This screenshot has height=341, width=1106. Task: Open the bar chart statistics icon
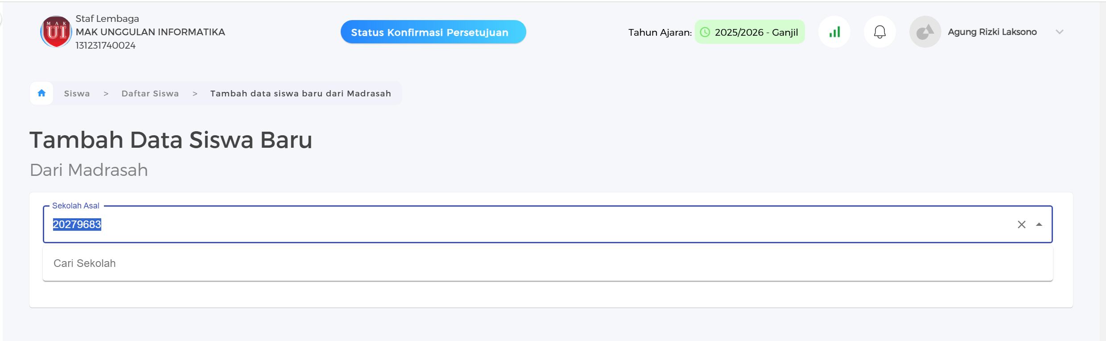point(834,32)
